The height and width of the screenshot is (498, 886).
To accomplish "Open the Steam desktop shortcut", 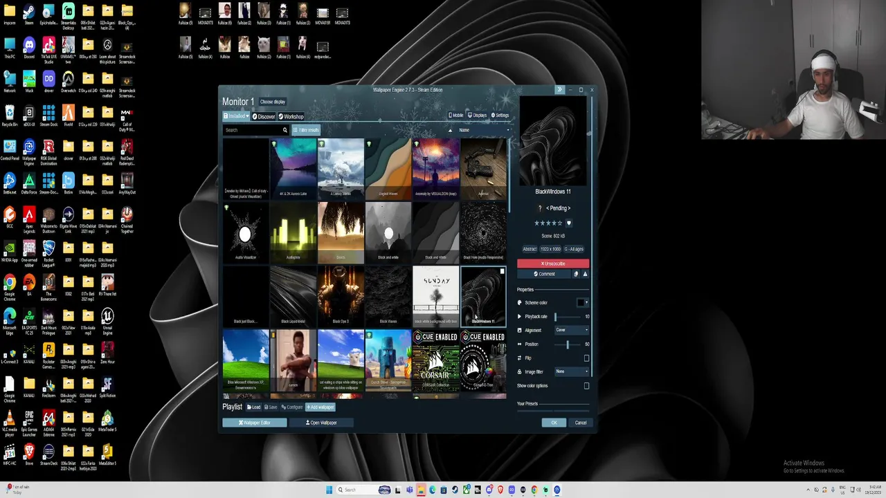I will tap(29, 14).
